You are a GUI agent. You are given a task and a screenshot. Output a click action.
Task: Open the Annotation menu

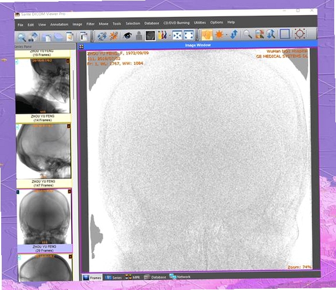pyautogui.click(x=59, y=24)
